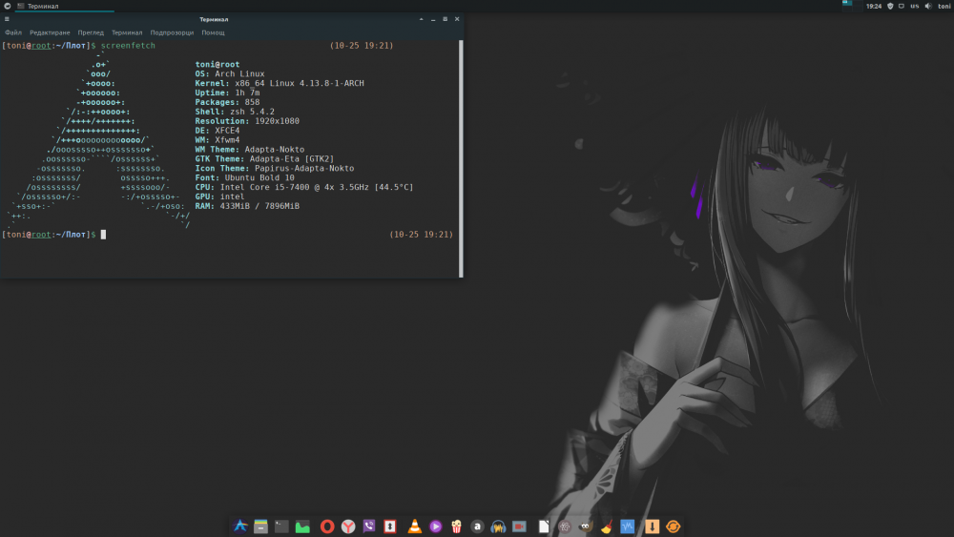Click the Терминал taskbar button in the panel
The height and width of the screenshot is (537, 954).
pos(64,6)
